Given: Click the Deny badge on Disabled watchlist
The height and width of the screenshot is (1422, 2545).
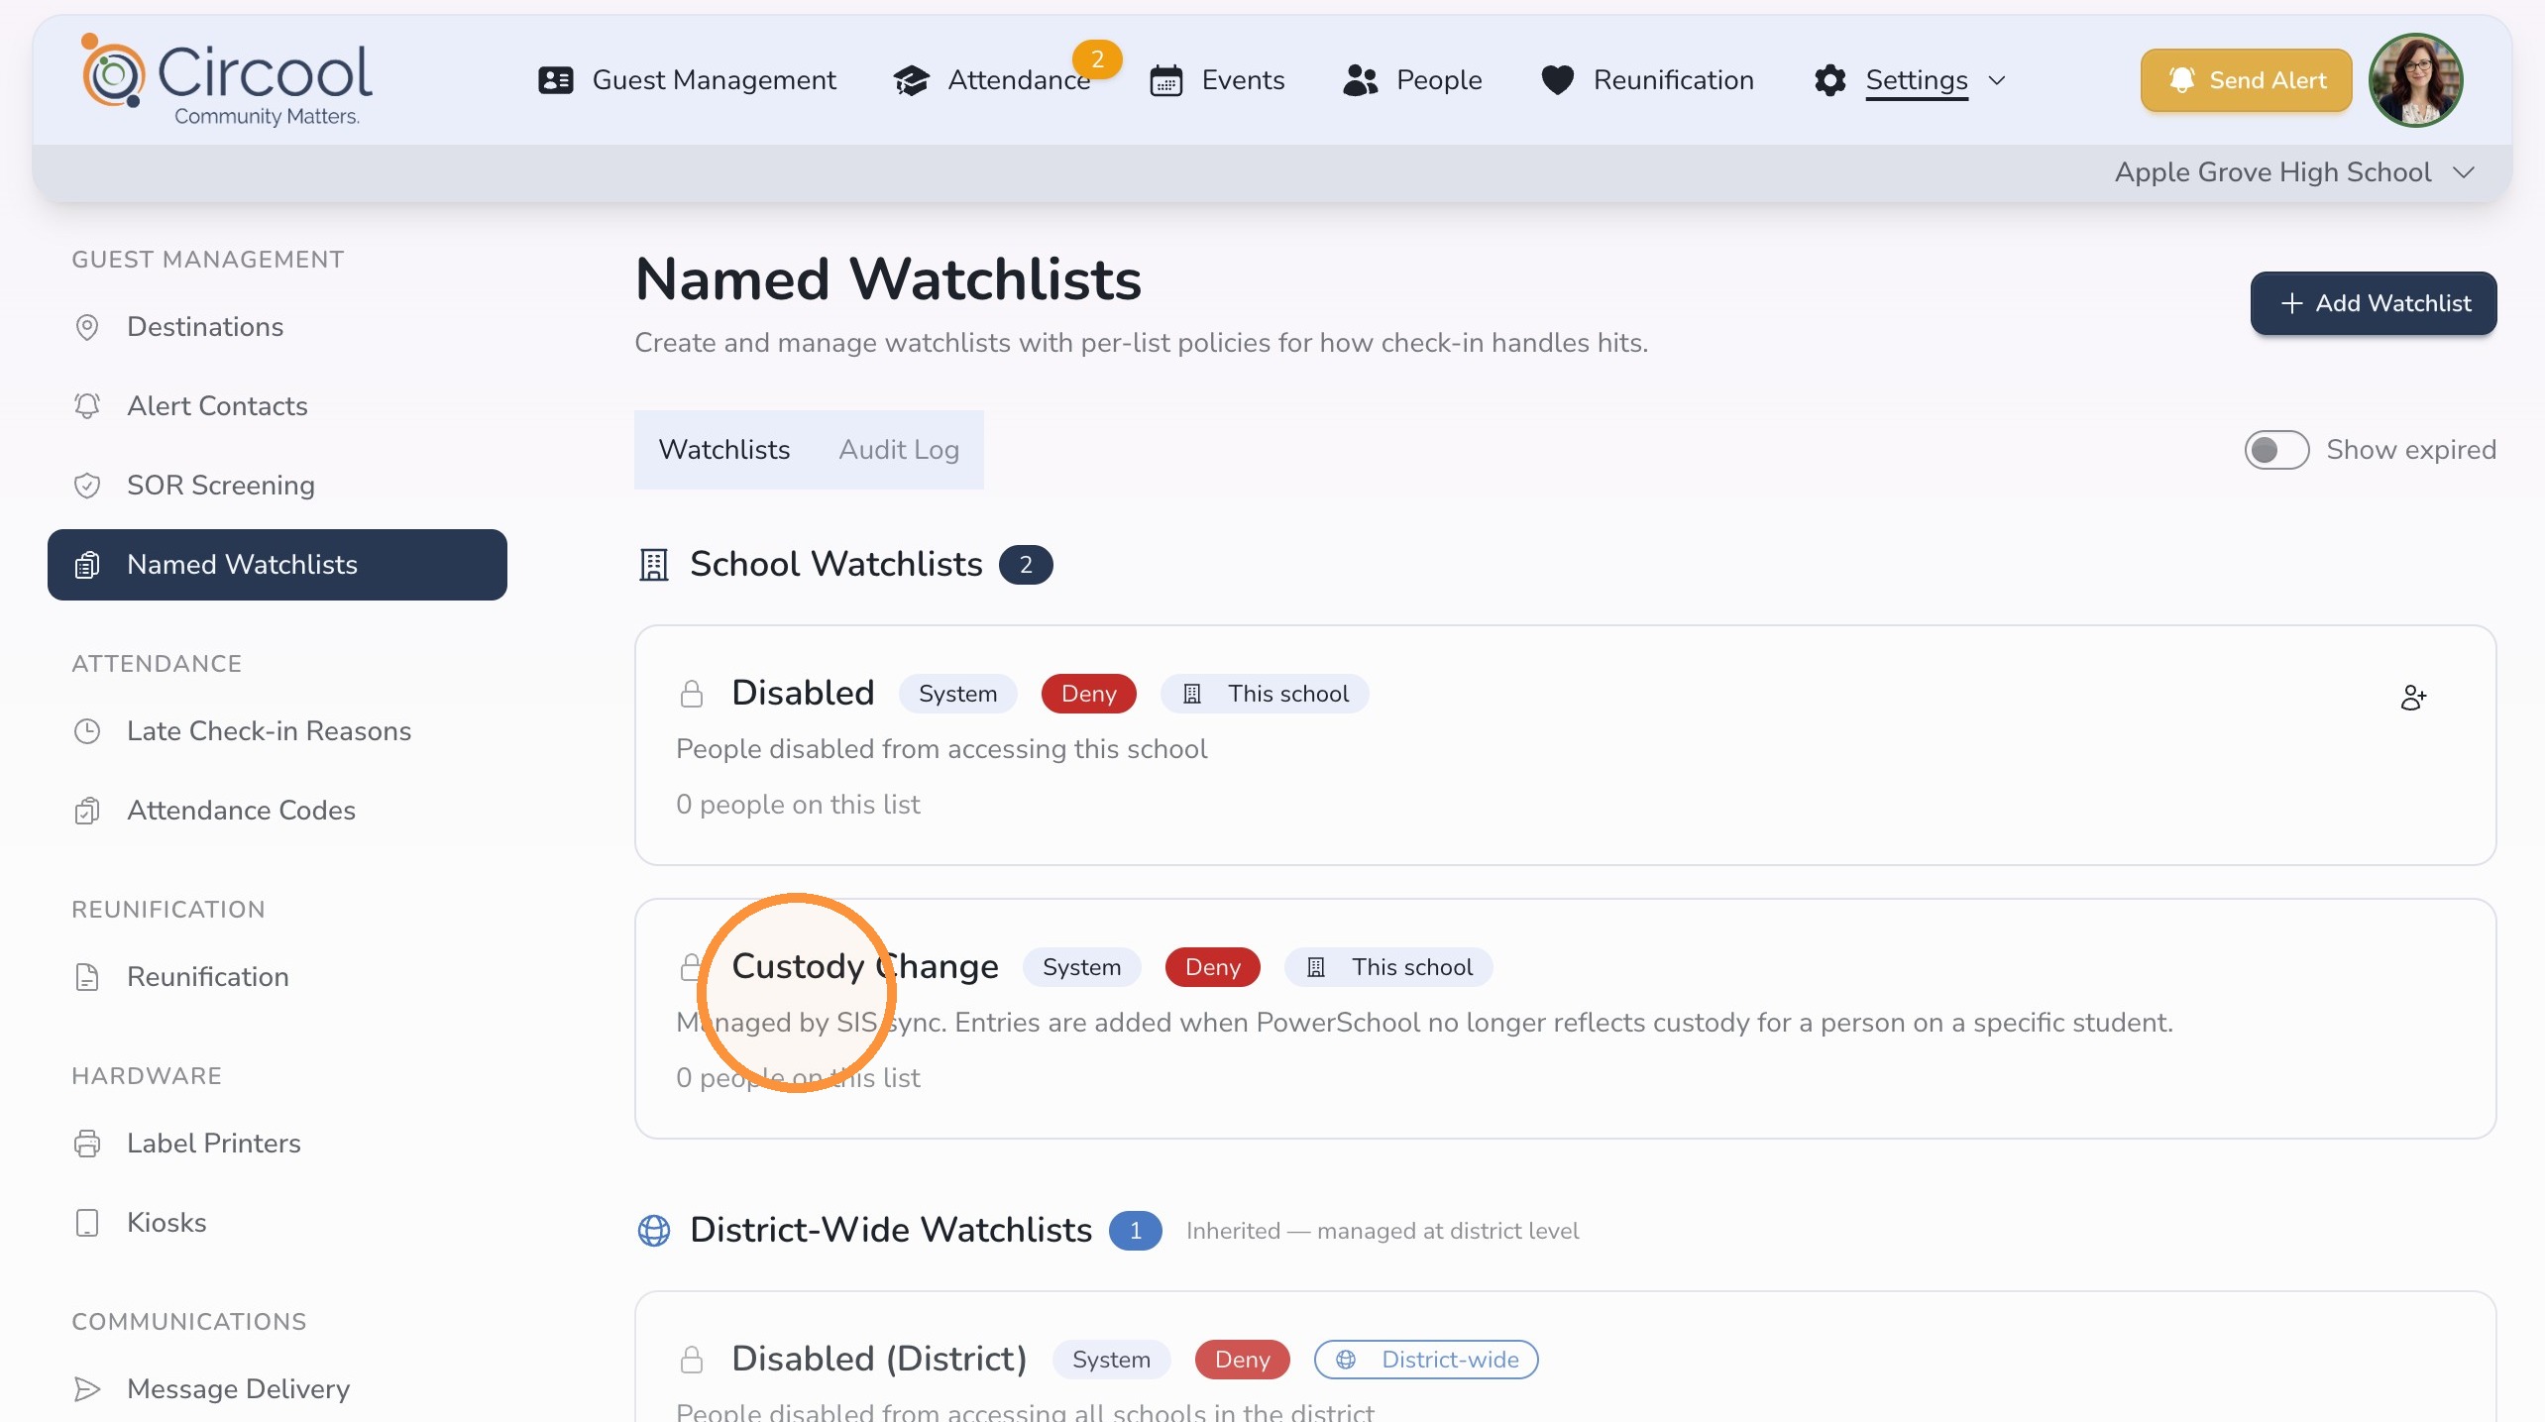Looking at the screenshot, I should 1088,694.
